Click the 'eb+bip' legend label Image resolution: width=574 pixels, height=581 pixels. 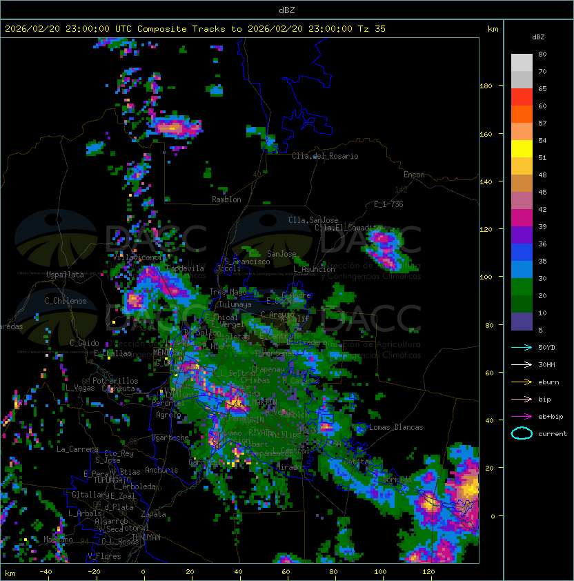pyautogui.click(x=551, y=417)
